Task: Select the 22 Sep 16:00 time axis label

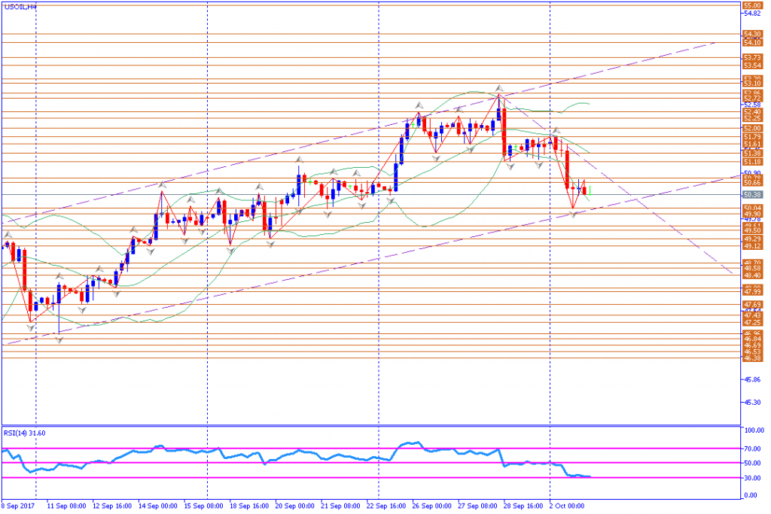Action: coord(386,506)
